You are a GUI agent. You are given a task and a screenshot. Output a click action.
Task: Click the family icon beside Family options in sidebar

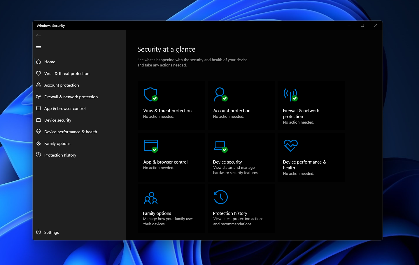coord(38,143)
